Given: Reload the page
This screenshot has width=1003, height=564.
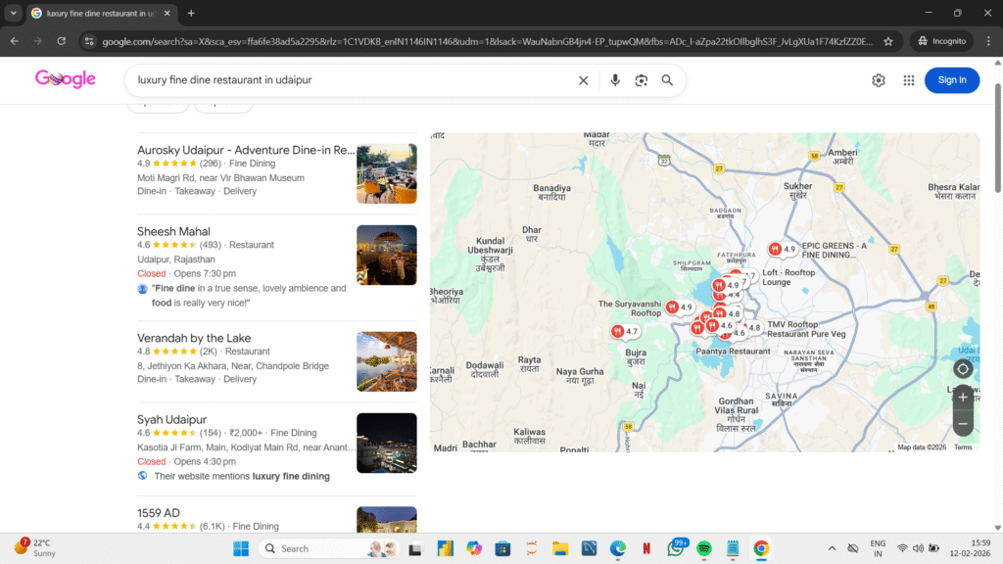Looking at the screenshot, I should coord(62,41).
